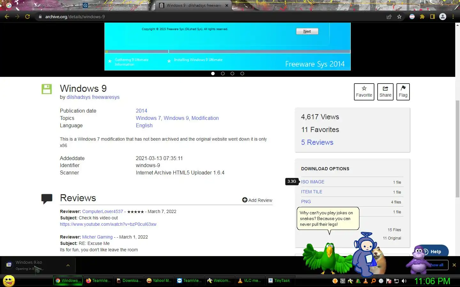Open the Chrome three-dot menu

tap(453, 17)
